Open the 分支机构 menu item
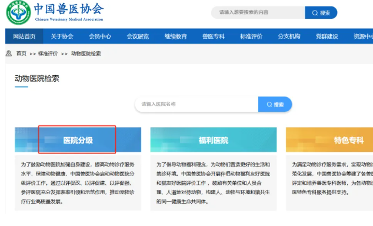Screen dimensions: 373x226 (x=289, y=36)
